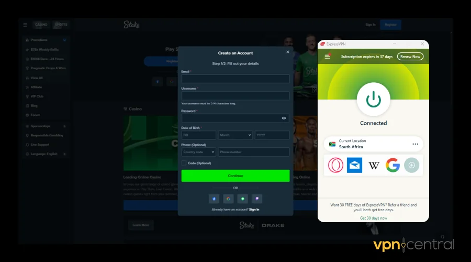Click the ExpressVPN logo in title bar
Viewport: 471px width, 262px height.
[x=322, y=44]
